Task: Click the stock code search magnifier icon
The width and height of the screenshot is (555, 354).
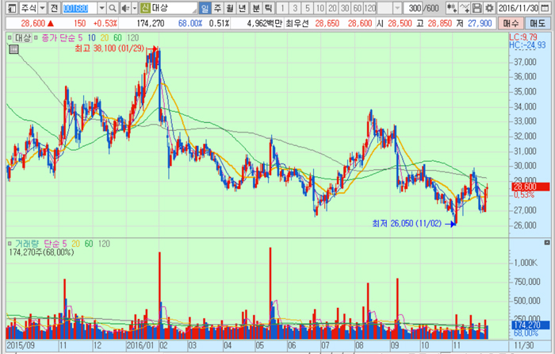Action: 113,8
